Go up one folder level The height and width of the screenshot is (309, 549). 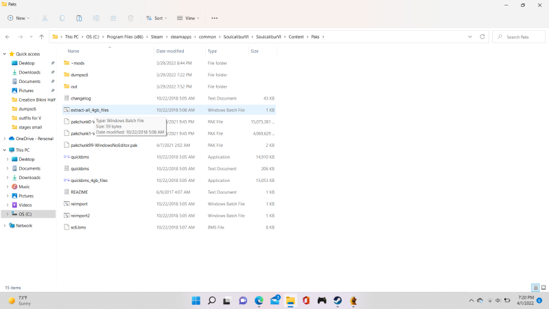pyautogui.click(x=42, y=37)
